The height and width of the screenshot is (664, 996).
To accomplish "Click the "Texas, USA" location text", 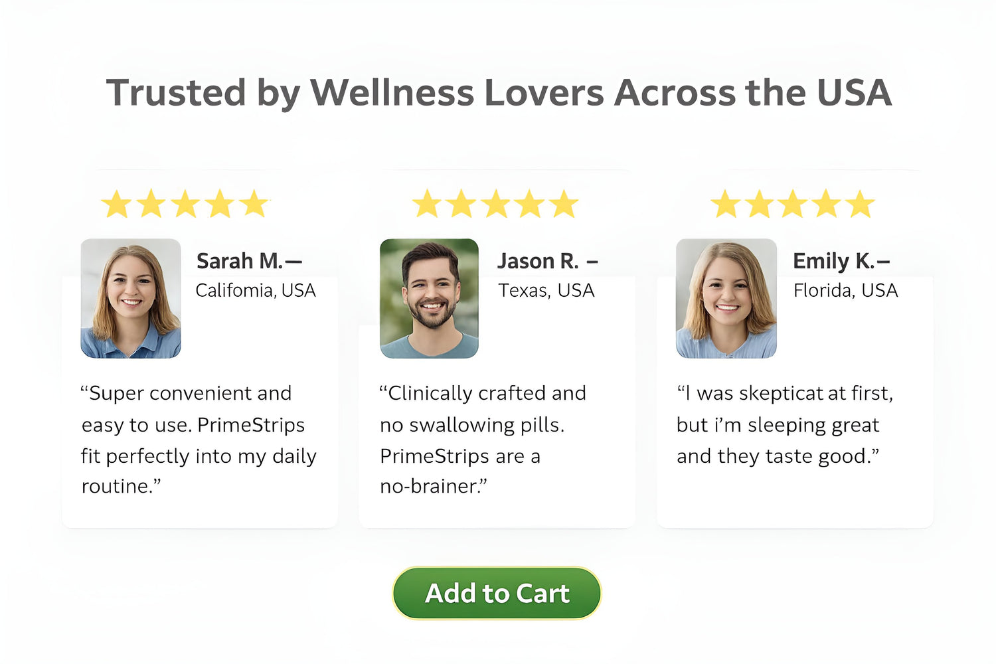I will 546,291.
